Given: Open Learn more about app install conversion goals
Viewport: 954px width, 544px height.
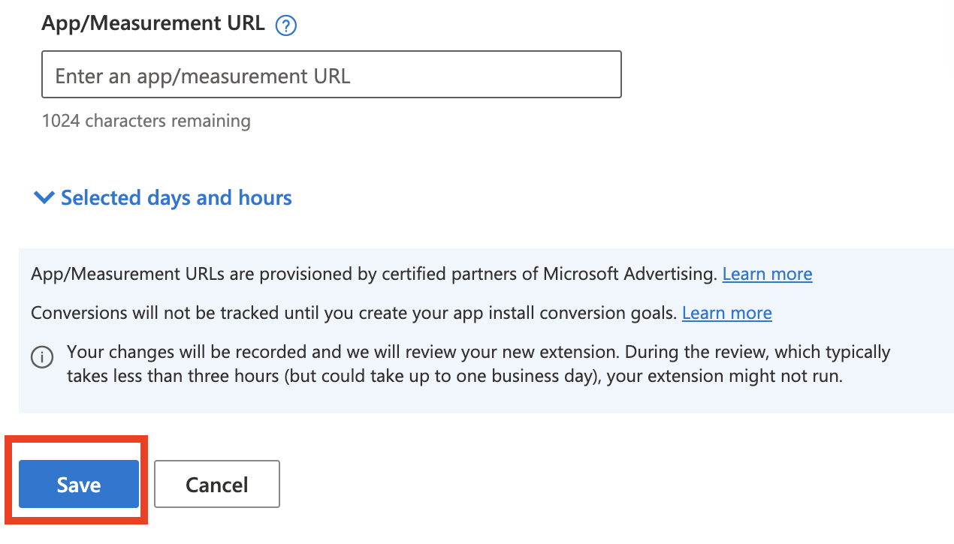Looking at the screenshot, I should (x=726, y=313).
